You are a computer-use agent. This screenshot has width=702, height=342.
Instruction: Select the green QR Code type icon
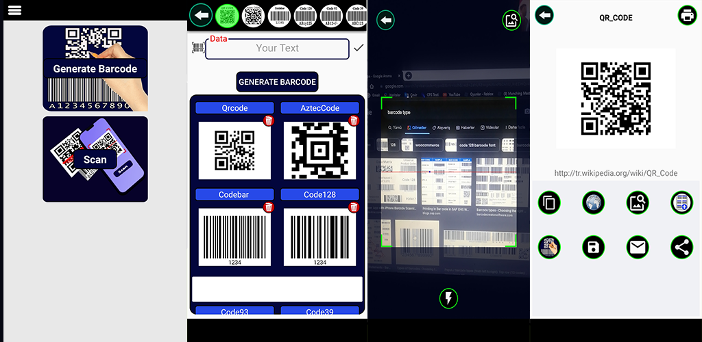tap(227, 16)
